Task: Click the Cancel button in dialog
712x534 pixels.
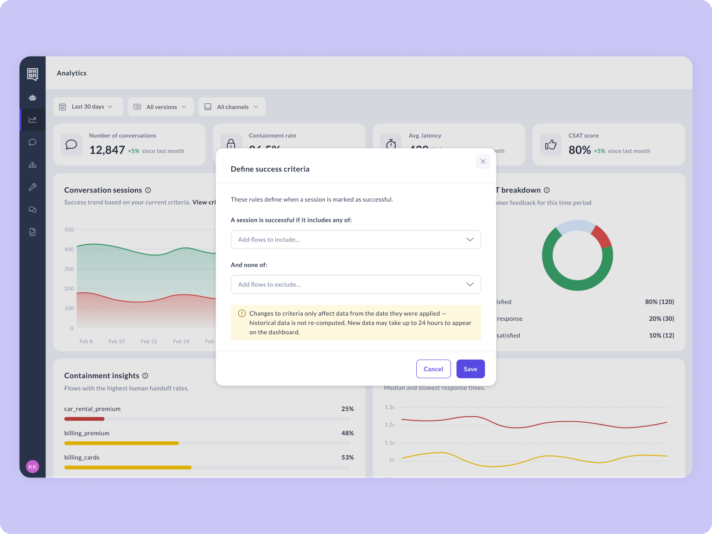Action: (433, 369)
